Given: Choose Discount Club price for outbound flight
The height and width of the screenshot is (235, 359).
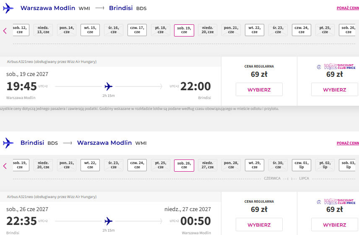Looking at the screenshot, I should click(335, 89).
